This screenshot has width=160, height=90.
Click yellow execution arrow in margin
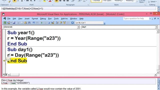click(x=4, y=61)
